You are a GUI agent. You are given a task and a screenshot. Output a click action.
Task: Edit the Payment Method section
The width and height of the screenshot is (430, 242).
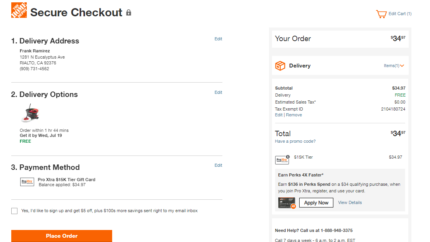pyautogui.click(x=218, y=165)
